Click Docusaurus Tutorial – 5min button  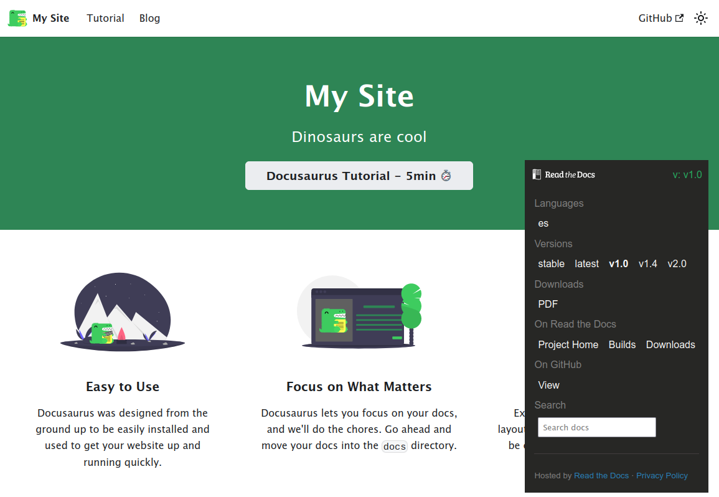(359, 176)
